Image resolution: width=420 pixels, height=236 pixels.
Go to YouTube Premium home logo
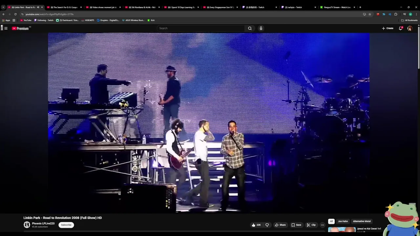(x=20, y=28)
